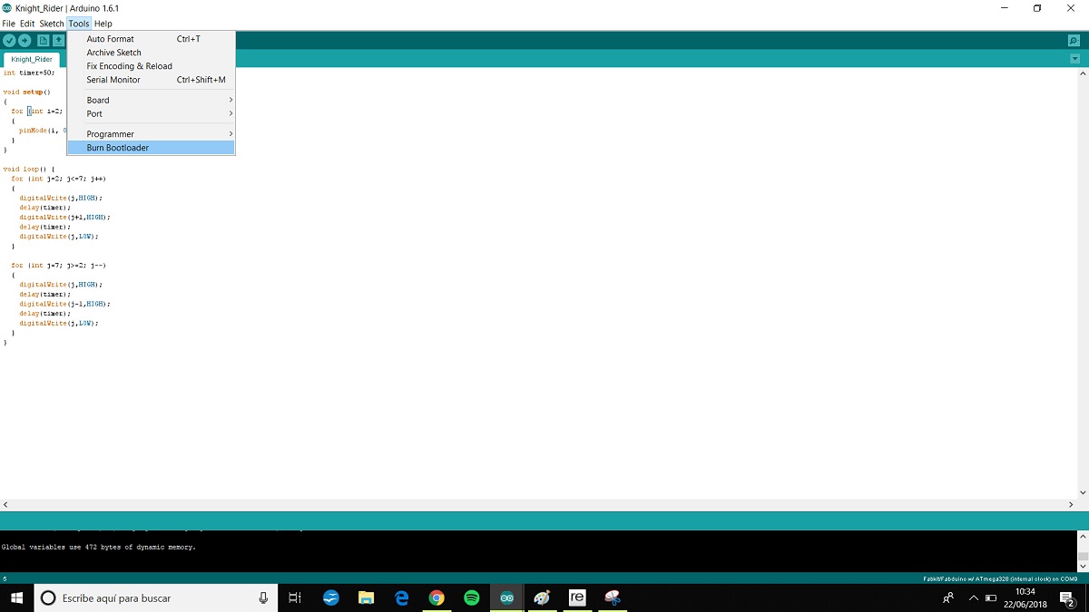1089x612 pixels.
Task: Click the taskbar search box
Action: [156, 597]
